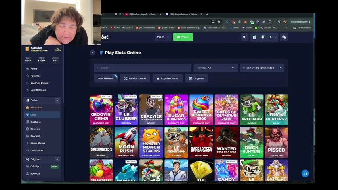This screenshot has width=338, height=190.
Task: Open a new browser tab
Action: click(207, 14)
